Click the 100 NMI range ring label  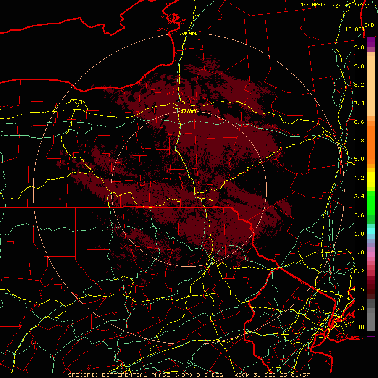pyautogui.click(x=189, y=33)
